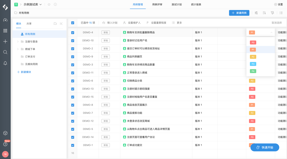
Task: Open the dashboard gauge icon in sidebar
Action: (5, 20)
